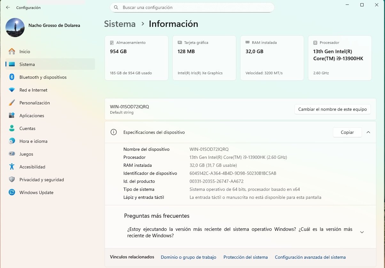Click the Aplicaciones icon
This screenshot has width=385, height=268.
(12, 116)
